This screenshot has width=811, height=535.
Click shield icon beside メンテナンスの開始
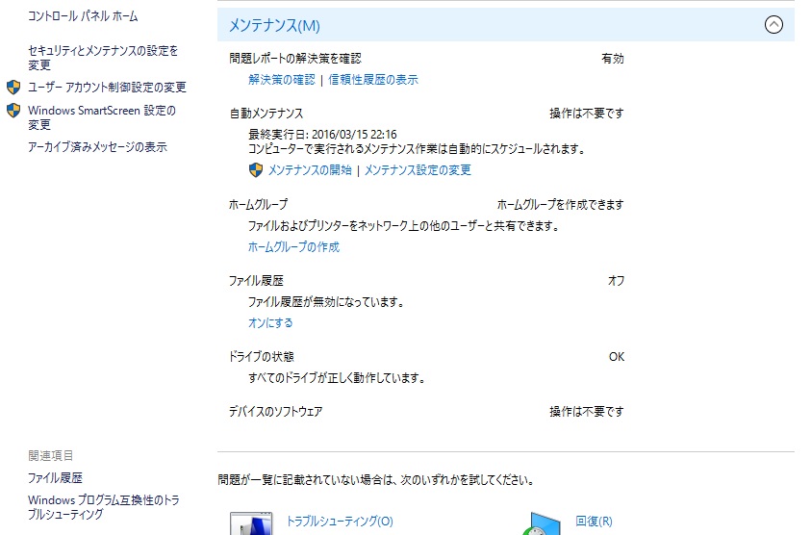coord(256,170)
